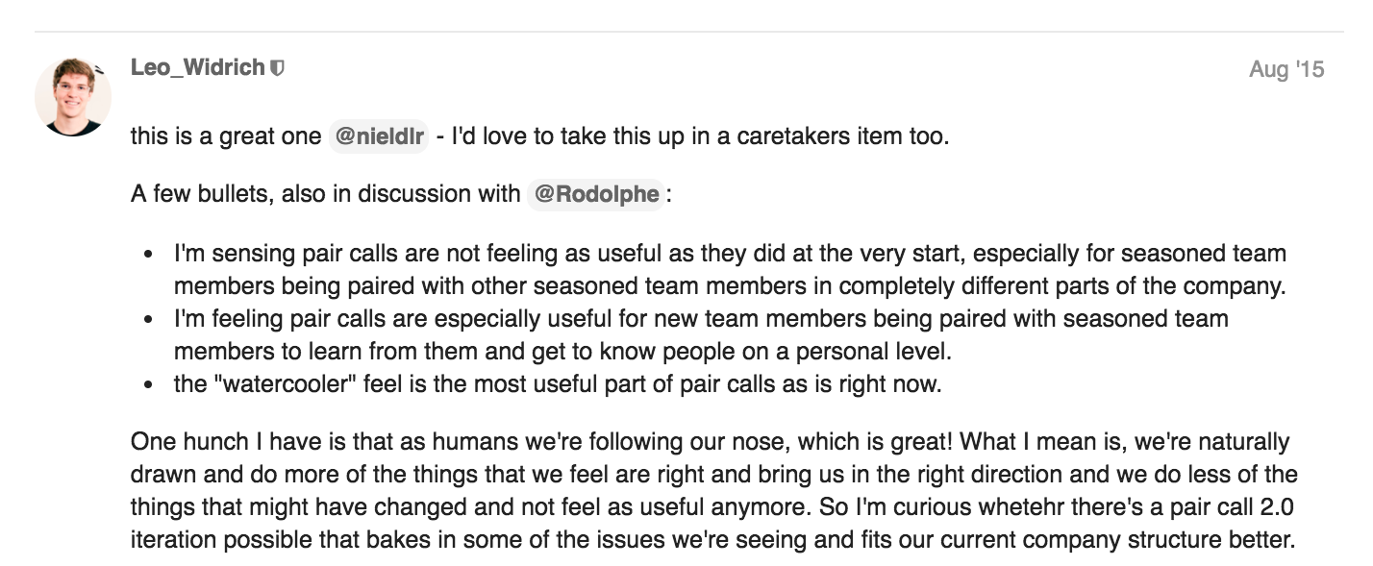Click the bullet marker before "I'm feeling pair calls"
Viewport: 1373px width, 566px height.
click(x=149, y=318)
